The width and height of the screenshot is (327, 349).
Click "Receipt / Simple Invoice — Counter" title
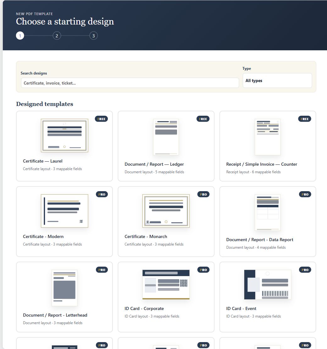(262, 164)
